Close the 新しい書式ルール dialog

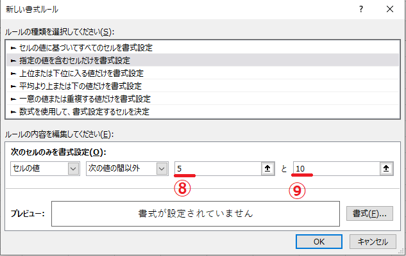coord(390,10)
